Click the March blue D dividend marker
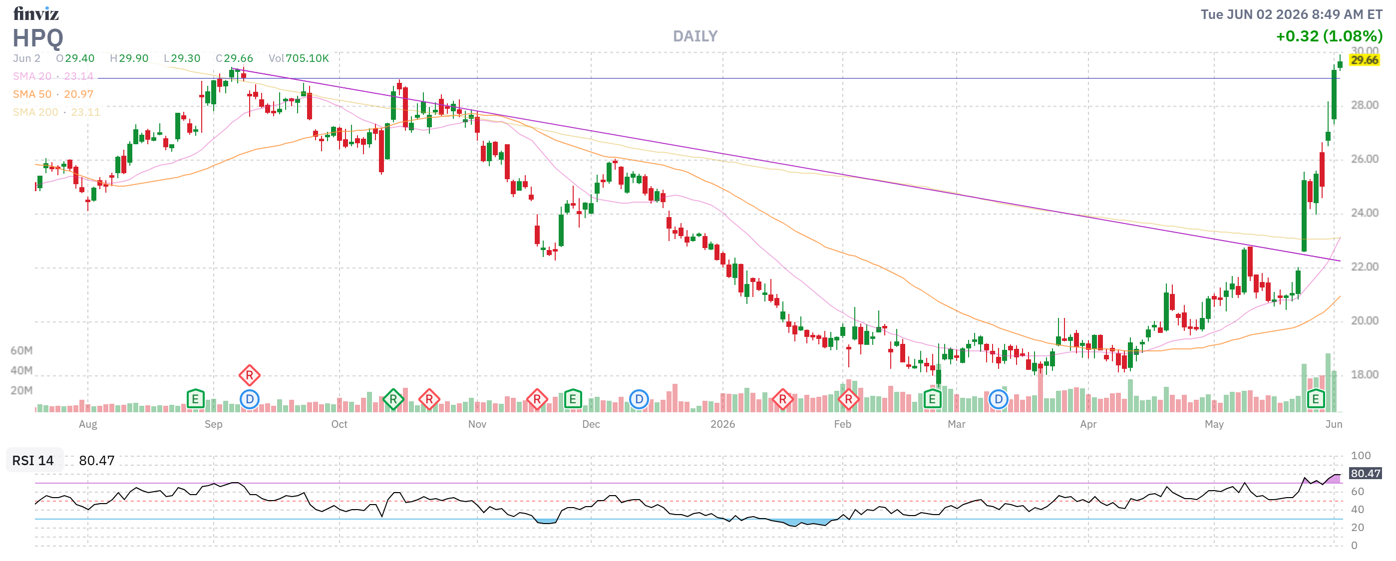 click(998, 400)
